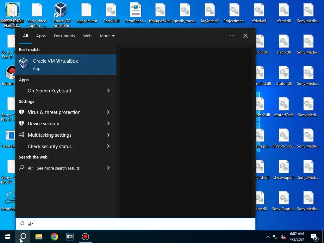Open File Explorer from taskbar

pyautogui.click(x=39, y=237)
